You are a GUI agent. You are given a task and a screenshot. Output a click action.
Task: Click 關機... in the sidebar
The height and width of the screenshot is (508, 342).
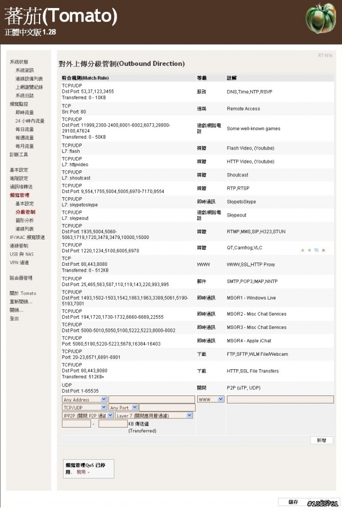click(16, 310)
